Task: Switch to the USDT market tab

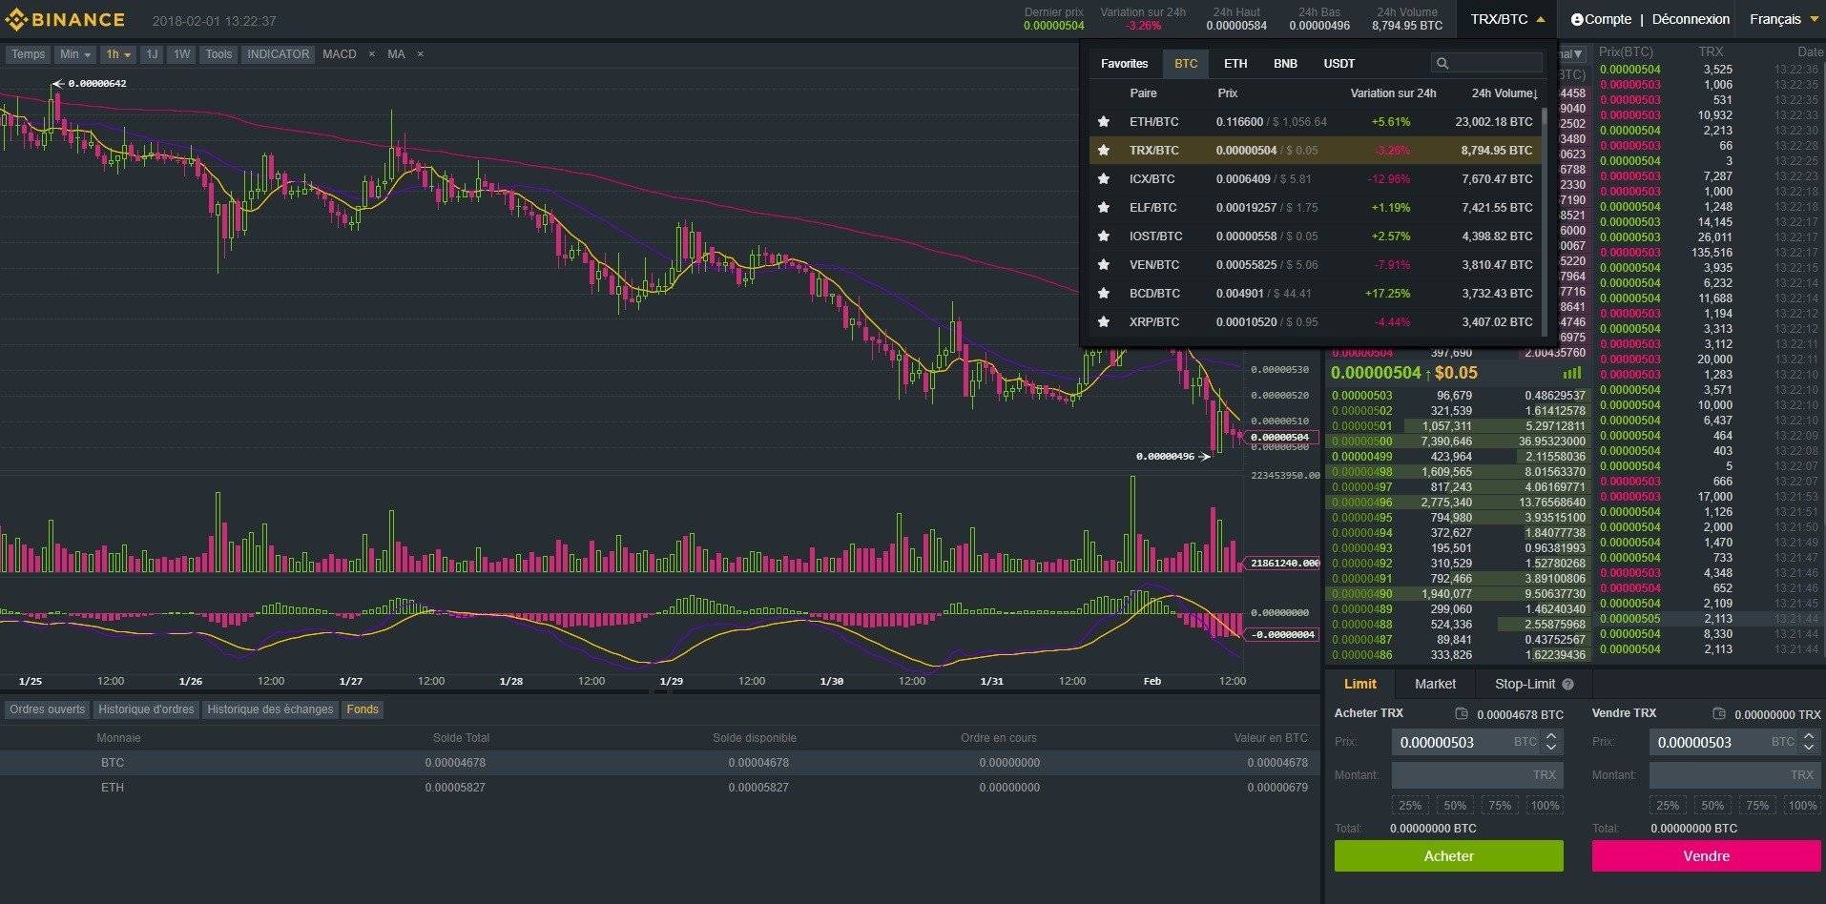Action: click(x=1338, y=64)
